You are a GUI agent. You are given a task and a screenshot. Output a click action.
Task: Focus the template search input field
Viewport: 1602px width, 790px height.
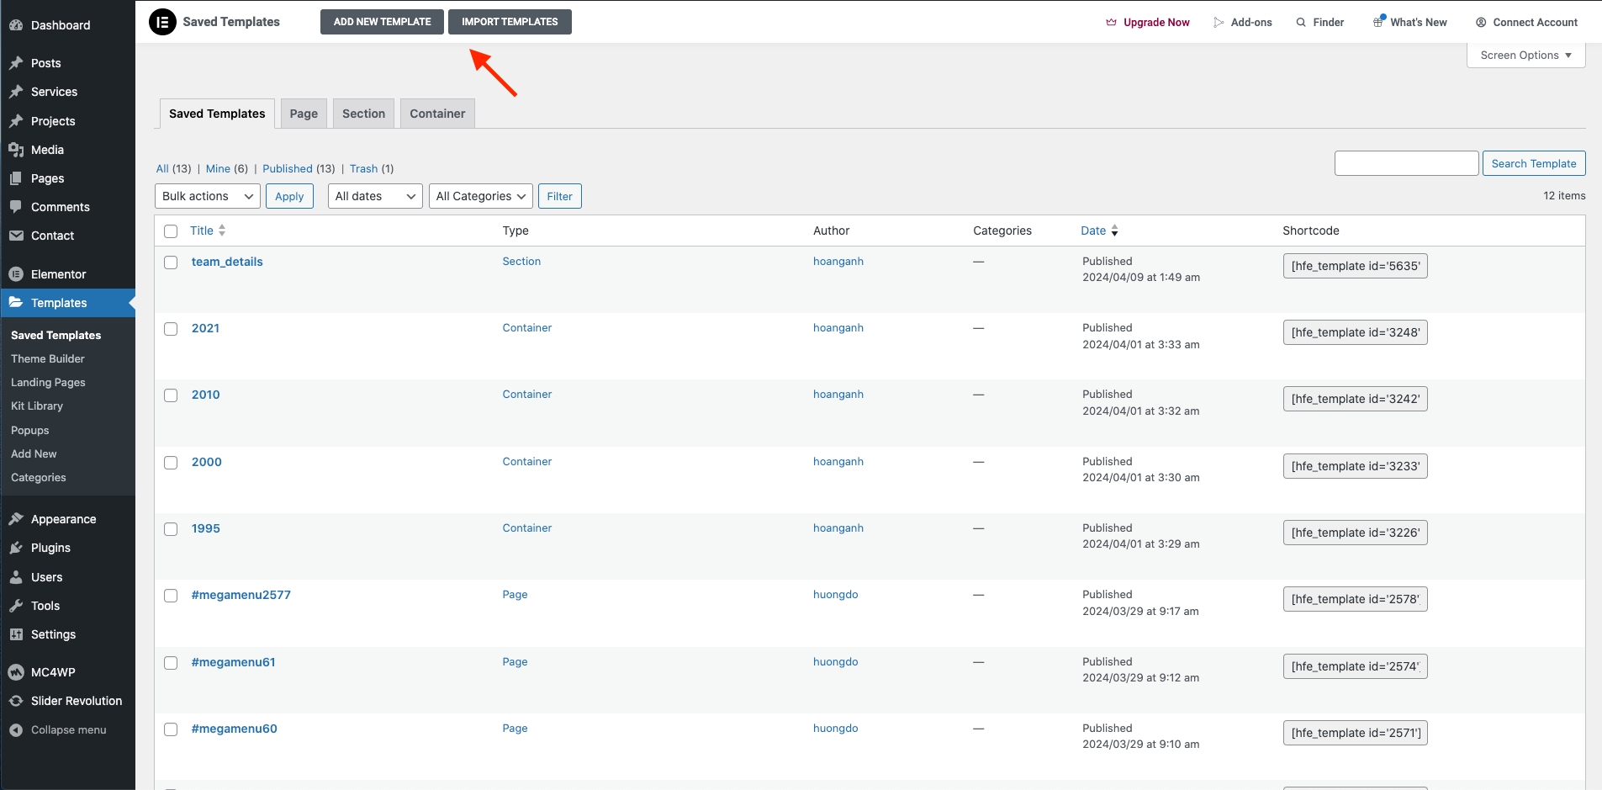[1406, 163]
